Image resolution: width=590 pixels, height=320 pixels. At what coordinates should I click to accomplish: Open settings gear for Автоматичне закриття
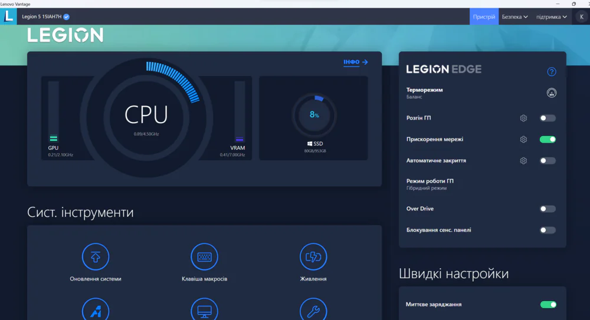click(x=523, y=160)
